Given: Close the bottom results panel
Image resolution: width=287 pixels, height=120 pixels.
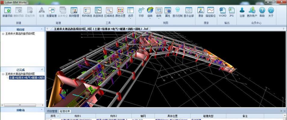Looking at the screenshot, I should (x=284, y=111).
